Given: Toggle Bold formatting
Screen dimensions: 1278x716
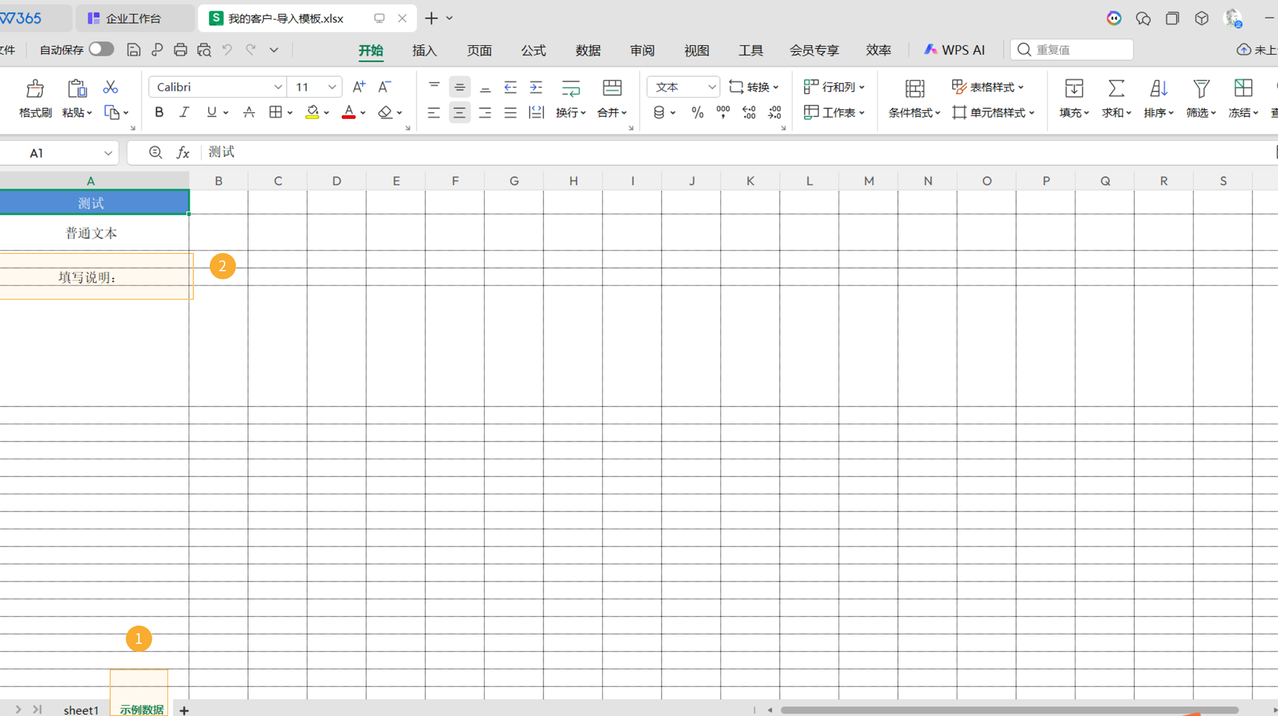Looking at the screenshot, I should (x=159, y=112).
